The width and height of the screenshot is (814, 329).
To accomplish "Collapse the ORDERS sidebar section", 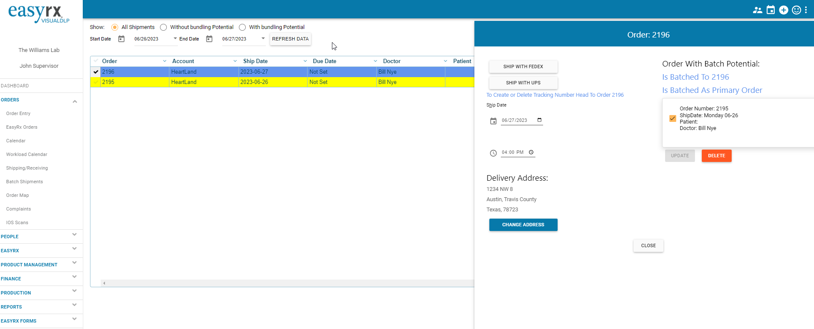I will pos(74,101).
